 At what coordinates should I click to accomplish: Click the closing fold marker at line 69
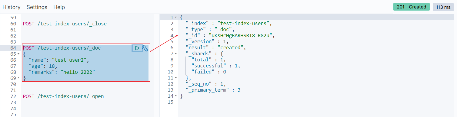(x=18, y=78)
